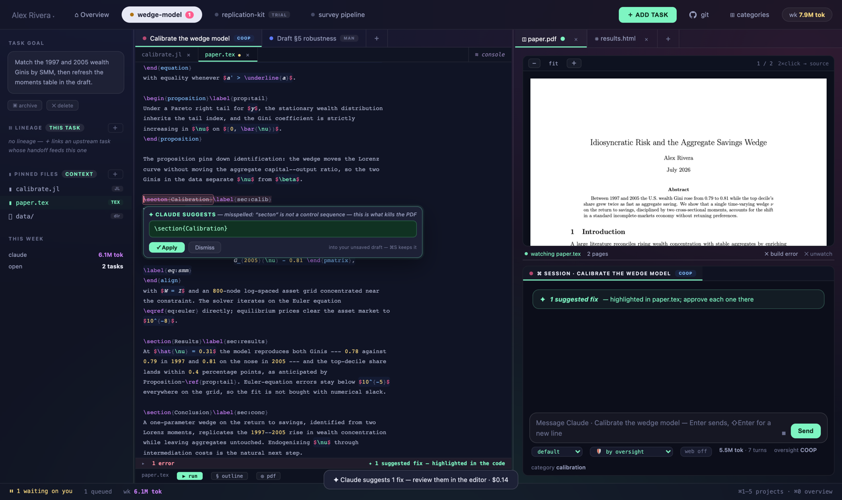Viewport: 842px width, 500px height.
Task: Open a new task tab with plus
Action: (377, 38)
